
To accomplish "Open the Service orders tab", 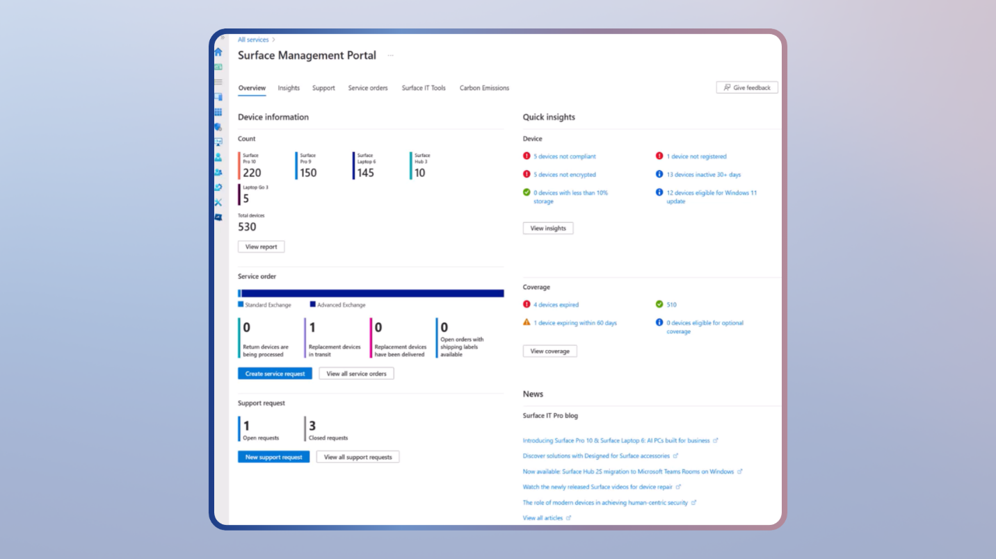I will coord(368,88).
